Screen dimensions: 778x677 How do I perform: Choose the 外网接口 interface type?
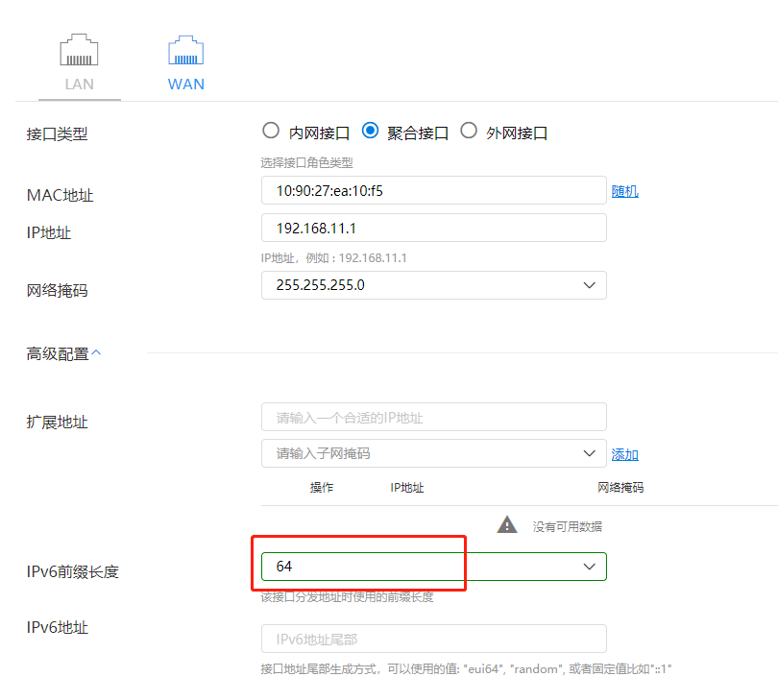coord(469,132)
